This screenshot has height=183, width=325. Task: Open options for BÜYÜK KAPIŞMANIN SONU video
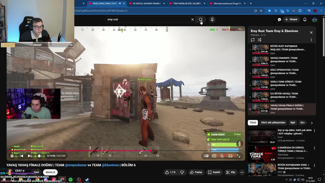(x=314, y=166)
